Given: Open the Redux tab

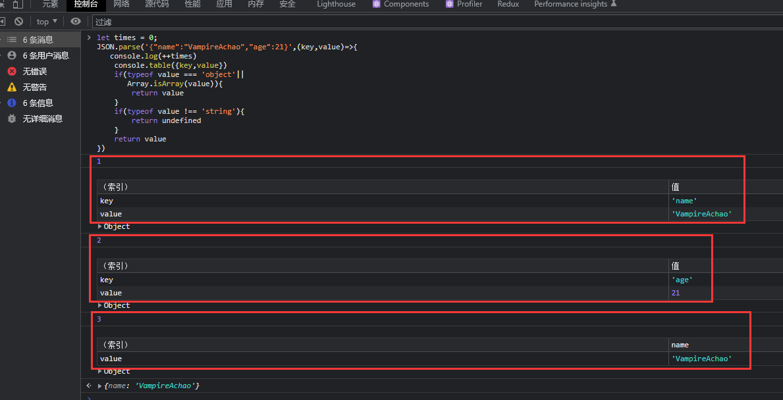Looking at the screenshot, I should click(x=508, y=4).
